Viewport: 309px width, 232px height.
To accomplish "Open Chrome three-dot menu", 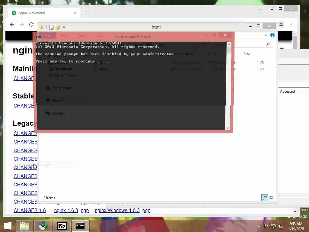I will point(291,24).
